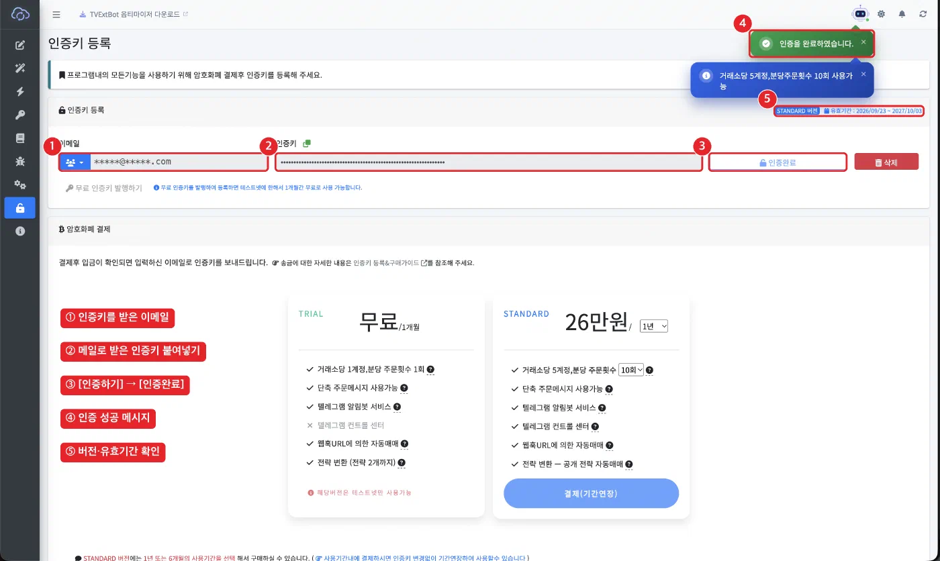Click the TRIAL plan label
Screen dimensions: 940x561
[311, 313]
